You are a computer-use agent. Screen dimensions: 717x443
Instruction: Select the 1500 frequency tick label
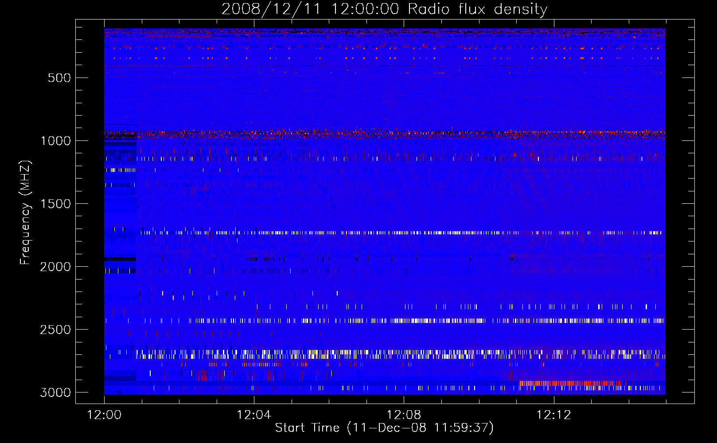(55, 204)
